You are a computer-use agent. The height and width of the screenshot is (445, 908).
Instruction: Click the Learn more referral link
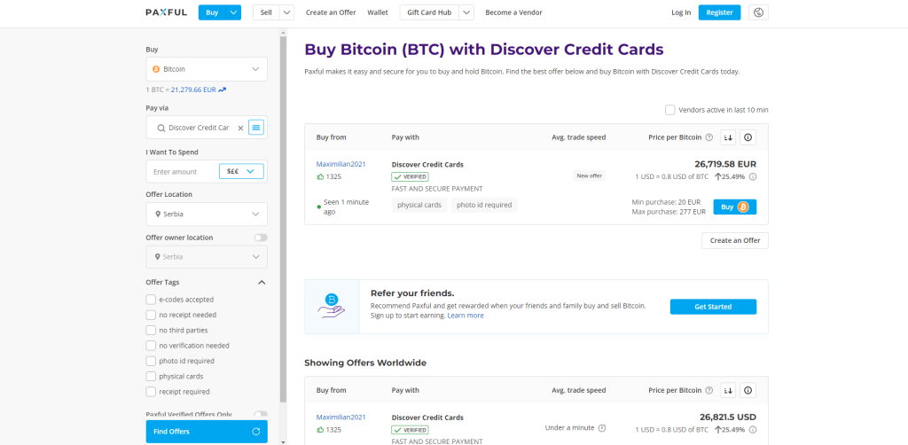pos(466,316)
